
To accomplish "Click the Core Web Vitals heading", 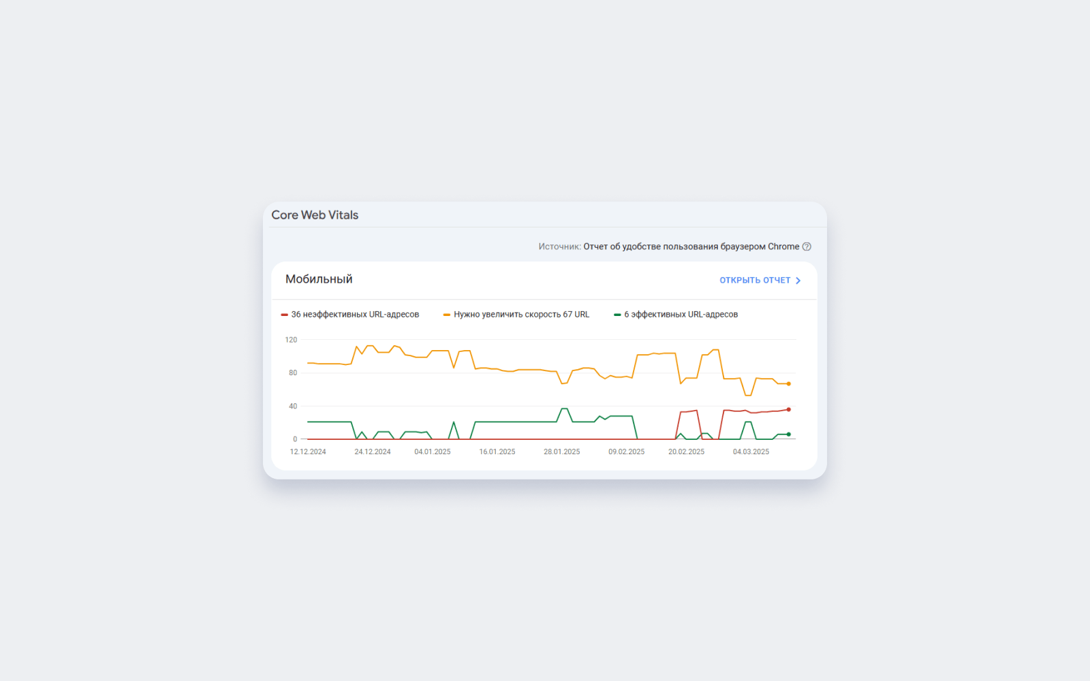I will (x=315, y=215).
